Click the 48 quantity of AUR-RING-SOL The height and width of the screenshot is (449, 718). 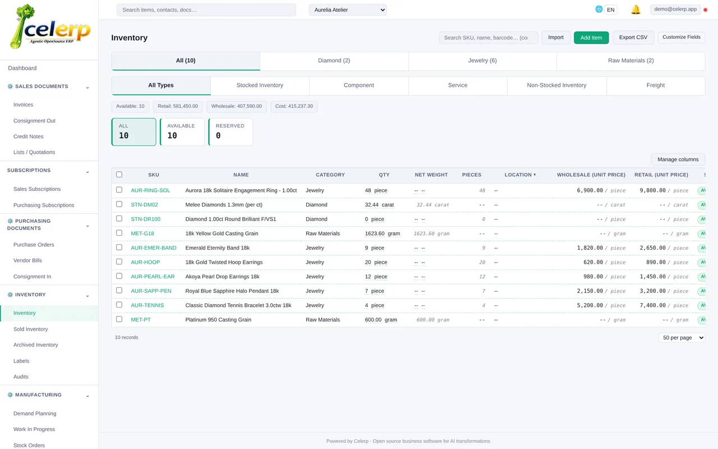point(368,190)
